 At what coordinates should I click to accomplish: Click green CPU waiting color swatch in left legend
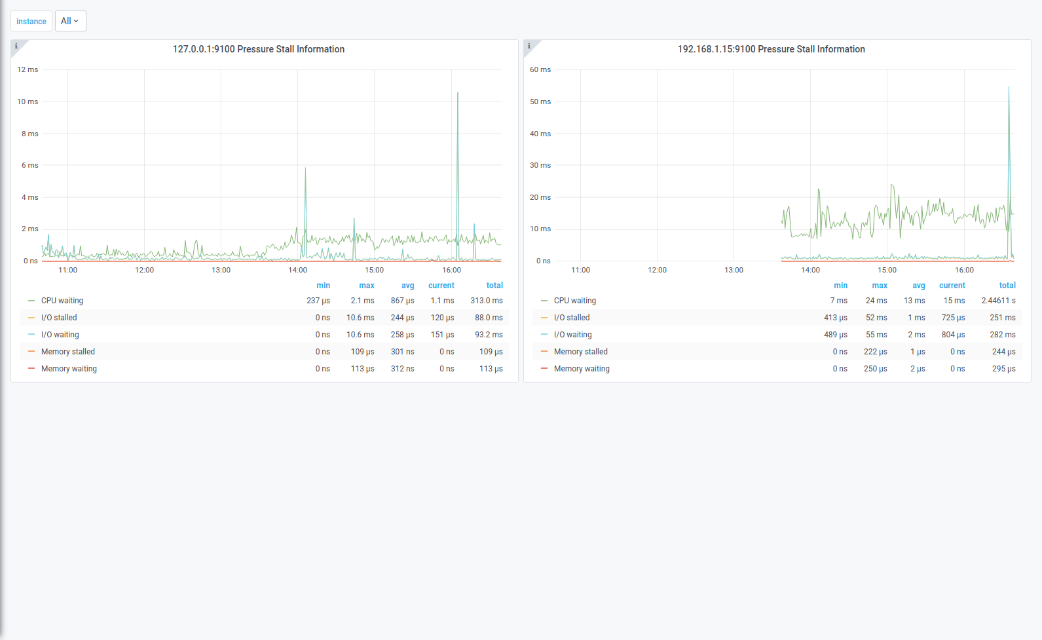pos(31,301)
